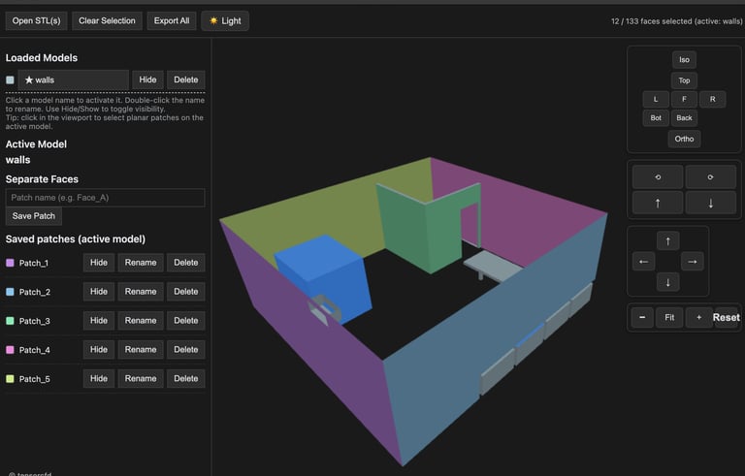Image resolution: width=745 pixels, height=476 pixels.
Task: Hide Patch_1
Action: [99, 263]
